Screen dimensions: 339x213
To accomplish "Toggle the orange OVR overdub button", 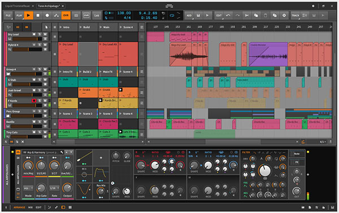I will 66,15.
